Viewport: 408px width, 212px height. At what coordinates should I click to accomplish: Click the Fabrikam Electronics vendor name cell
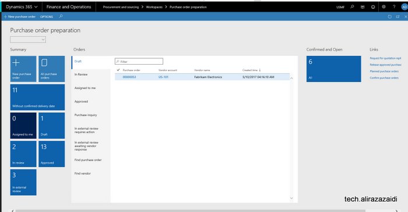pyautogui.click(x=208, y=77)
